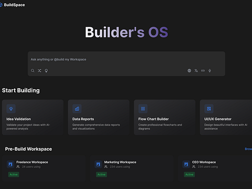The height and width of the screenshot is (189, 252).
Task: Click the Freelance Workspace icon
Action: click(x=10, y=164)
